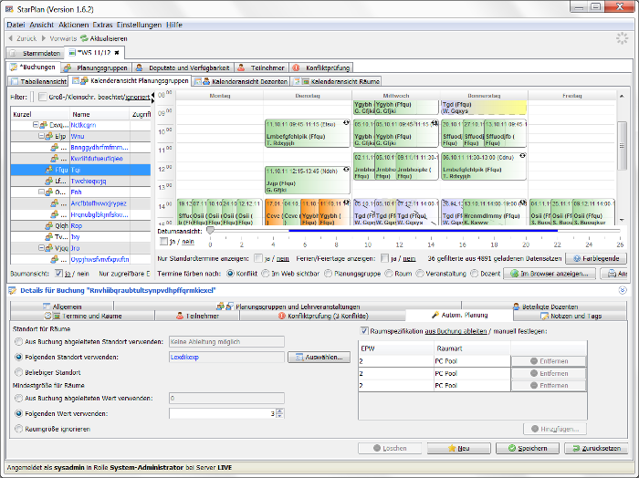This screenshot has width=639, height=478.
Task: Uncheck Raumspezifikation aus Buchung ableiten checkbox
Action: [x=364, y=331]
